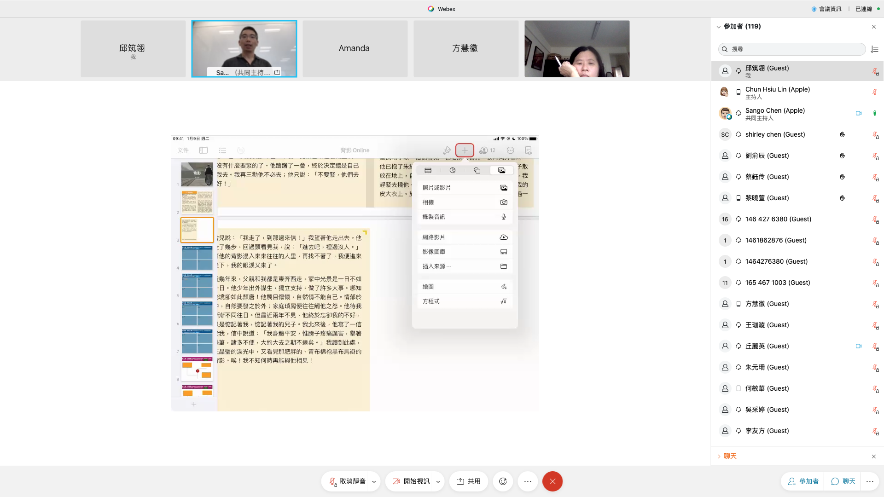Click the muted mic icon for 李友方
The image size is (884, 497).
tap(875, 431)
